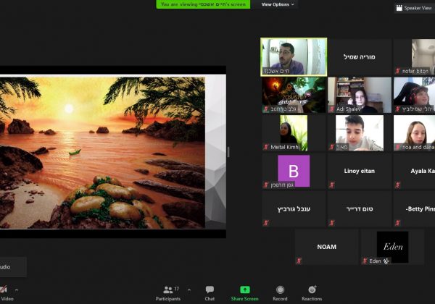435x304 pixels.
Task: Select the טום דרייר participant tile
Action: 360,209
